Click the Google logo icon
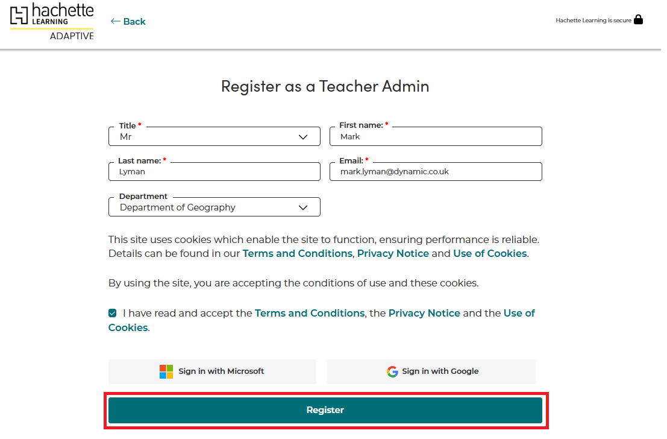This screenshot has height=439, width=667. point(392,371)
